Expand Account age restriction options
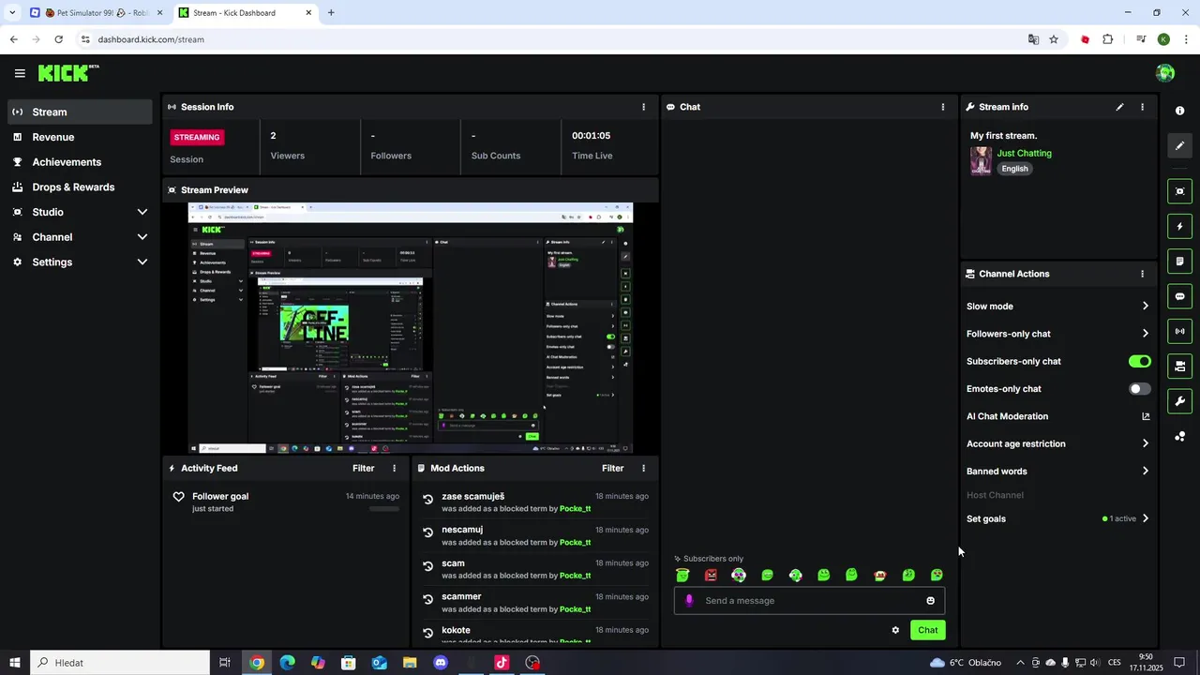Image resolution: width=1200 pixels, height=675 pixels. [x=1146, y=443]
